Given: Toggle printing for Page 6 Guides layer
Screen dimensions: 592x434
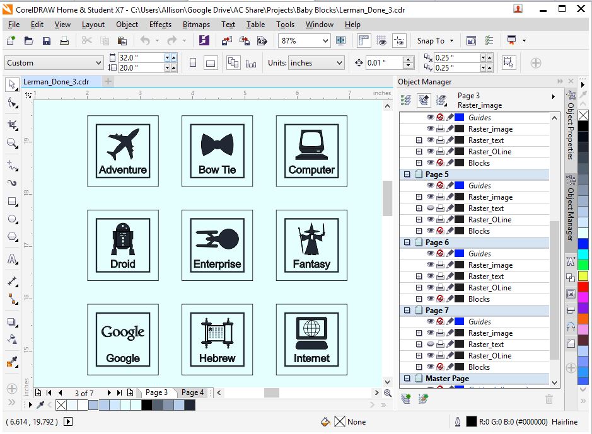Looking at the screenshot, I should click(440, 253).
